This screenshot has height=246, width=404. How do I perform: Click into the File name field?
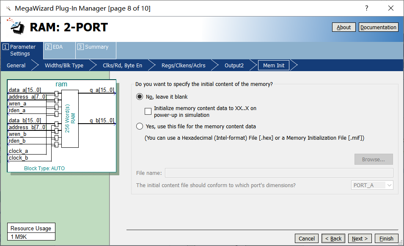[x=279, y=173]
